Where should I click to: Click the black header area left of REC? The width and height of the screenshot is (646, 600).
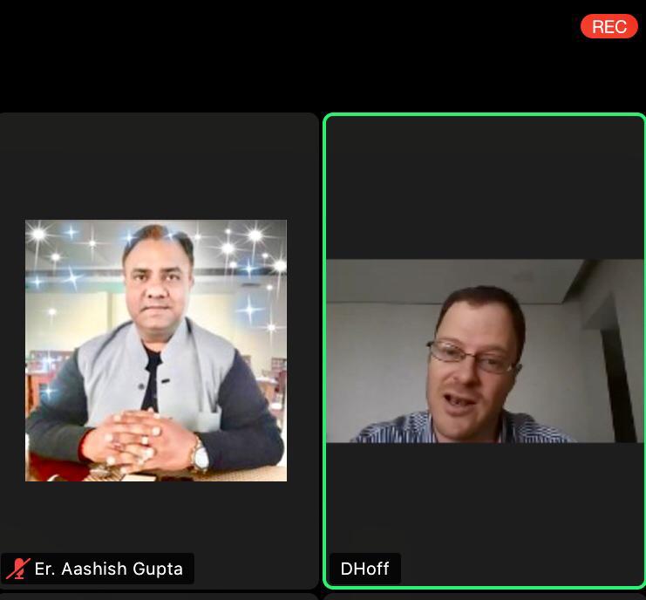tap(289, 53)
